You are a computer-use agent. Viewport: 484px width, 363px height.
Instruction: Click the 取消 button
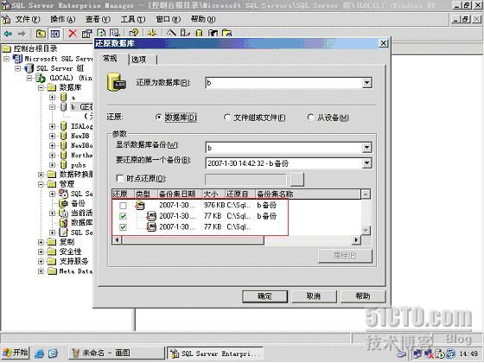(314, 296)
